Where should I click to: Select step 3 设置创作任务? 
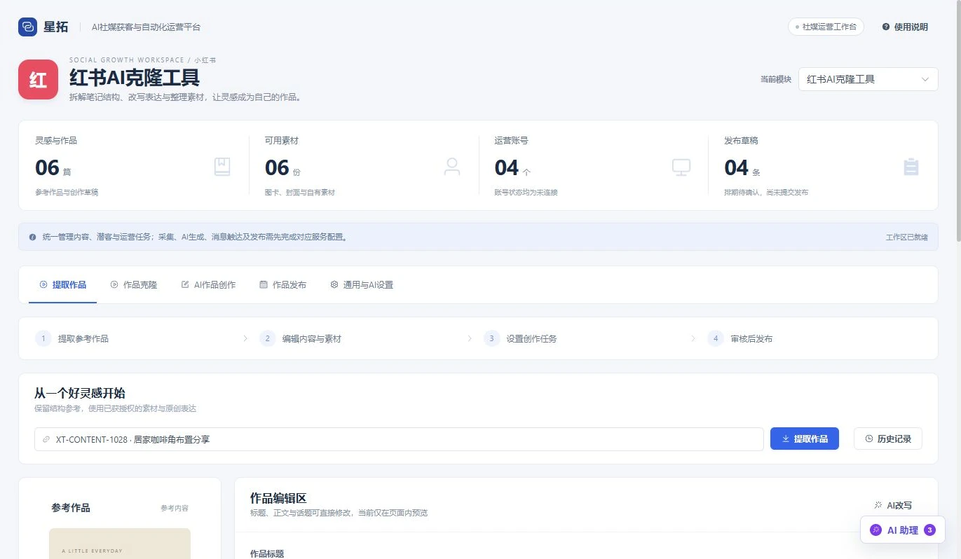tap(520, 338)
